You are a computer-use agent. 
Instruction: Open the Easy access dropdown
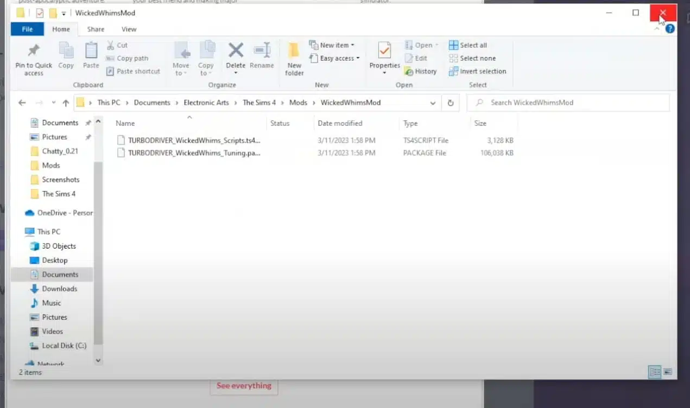coord(334,59)
